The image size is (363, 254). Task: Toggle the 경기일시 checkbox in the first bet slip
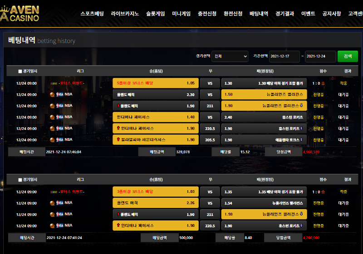pos(20,72)
